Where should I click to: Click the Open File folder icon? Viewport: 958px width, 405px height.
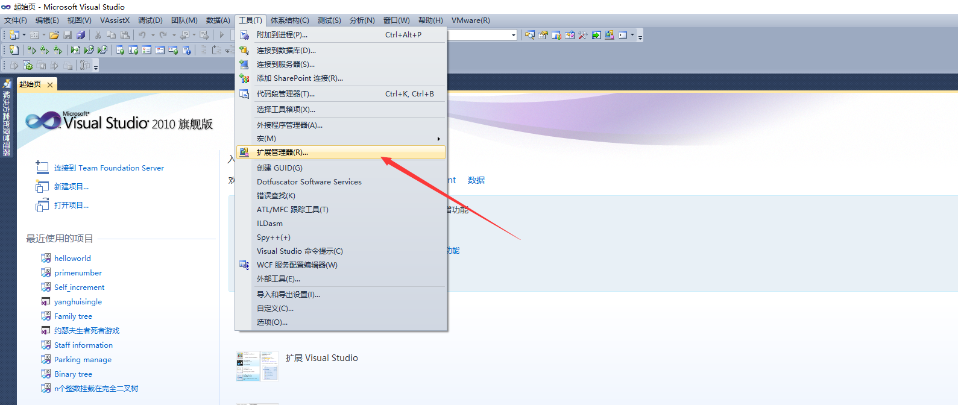point(54,35)
